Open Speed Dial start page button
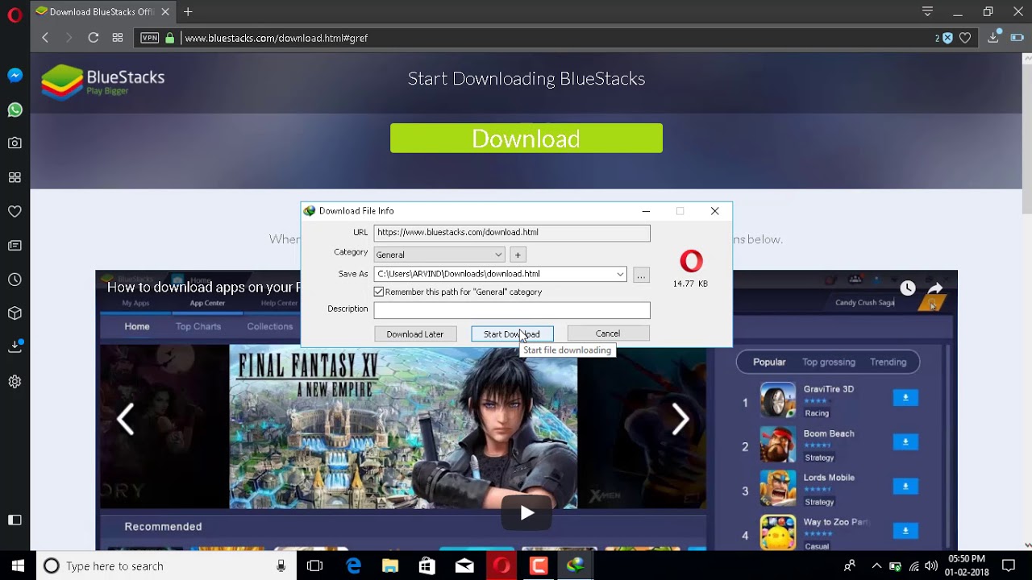1032x580 pixels. click(118, 38)
